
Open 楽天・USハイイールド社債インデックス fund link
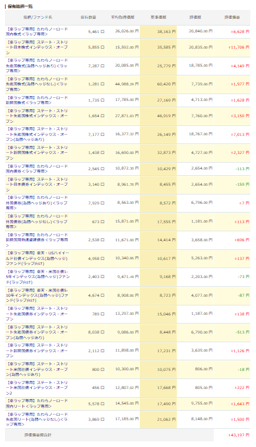38,258
